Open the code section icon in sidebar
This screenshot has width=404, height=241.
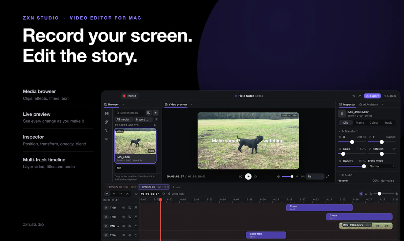tap(107, 139)
